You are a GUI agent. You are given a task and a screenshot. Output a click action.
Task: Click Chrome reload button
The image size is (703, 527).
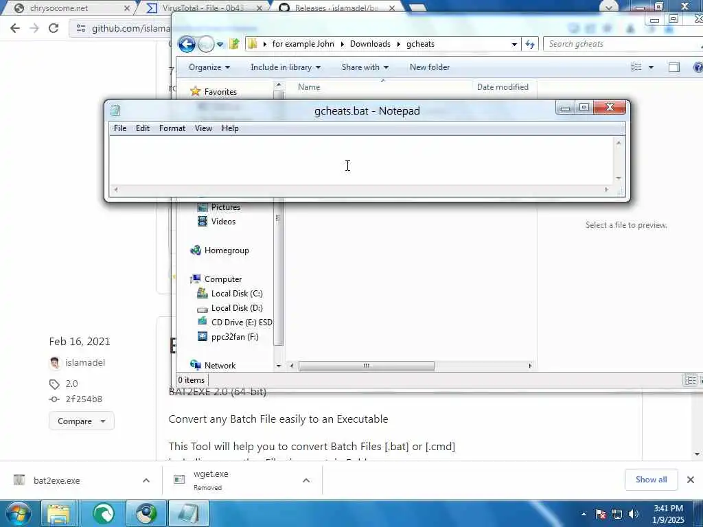click(x=54, y=28)
